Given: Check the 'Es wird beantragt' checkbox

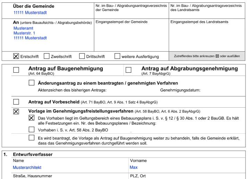Looking at the screenshot, I should click(x=32, y=138).
